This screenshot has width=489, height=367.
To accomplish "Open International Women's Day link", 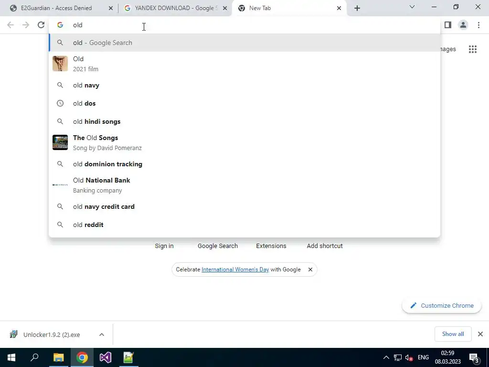I will point(235,270).
